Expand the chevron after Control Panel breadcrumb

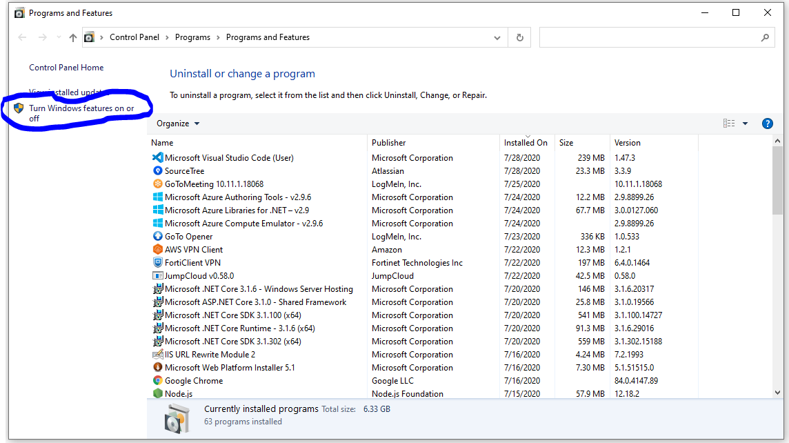[x=167, y=38]
